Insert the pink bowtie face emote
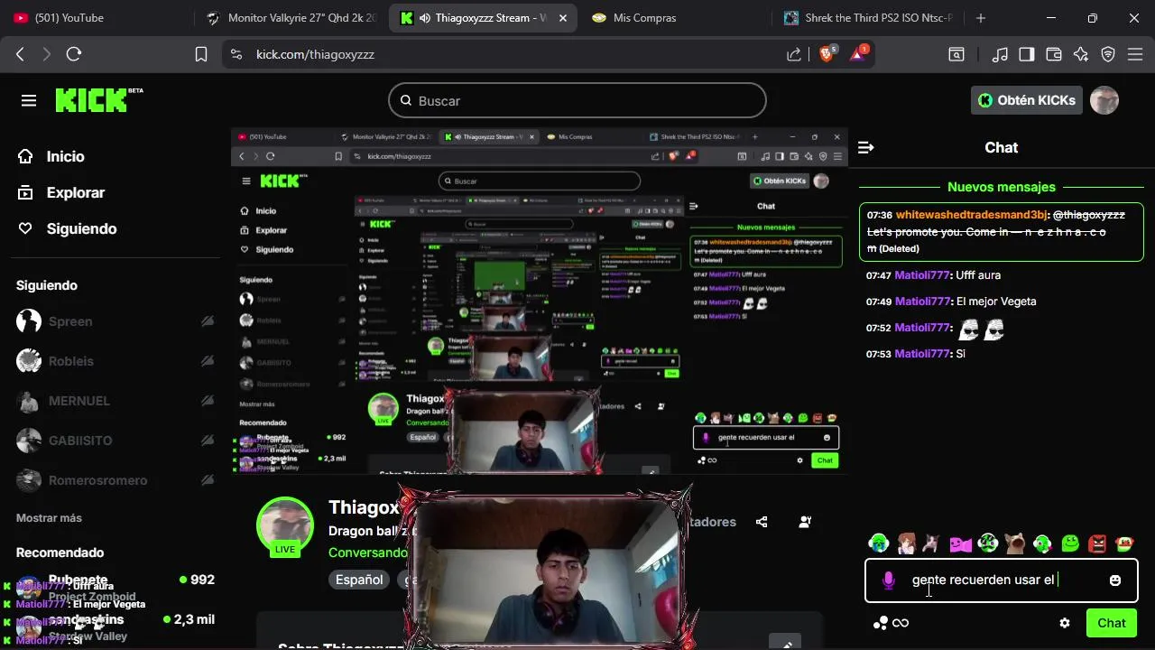The image size is (1155, 650). point(961,543)
